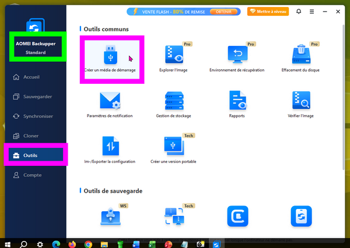Launch Environnement de récupération tool
The height and width of the screenshot is (248, 350).
237,57
